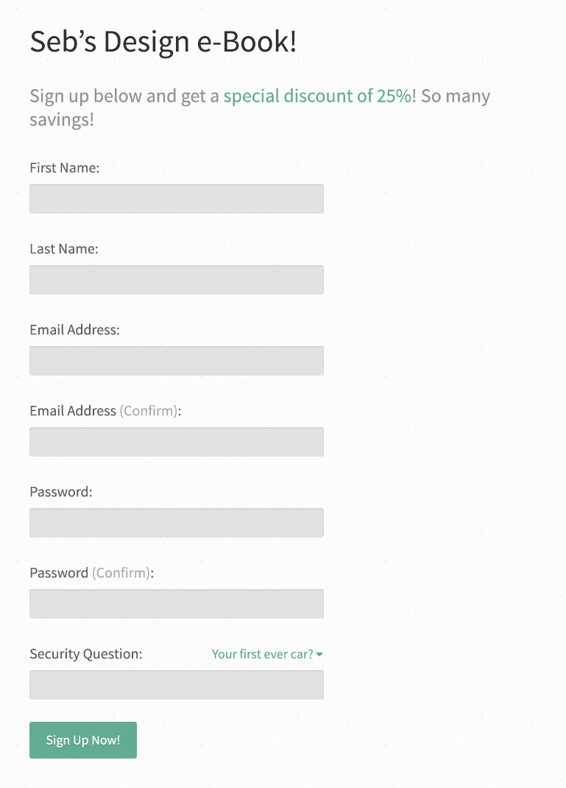Expand the 'Your first ever car?' selector
The height and width of the screenshot is (788, 566).
[x=261, y=653]
